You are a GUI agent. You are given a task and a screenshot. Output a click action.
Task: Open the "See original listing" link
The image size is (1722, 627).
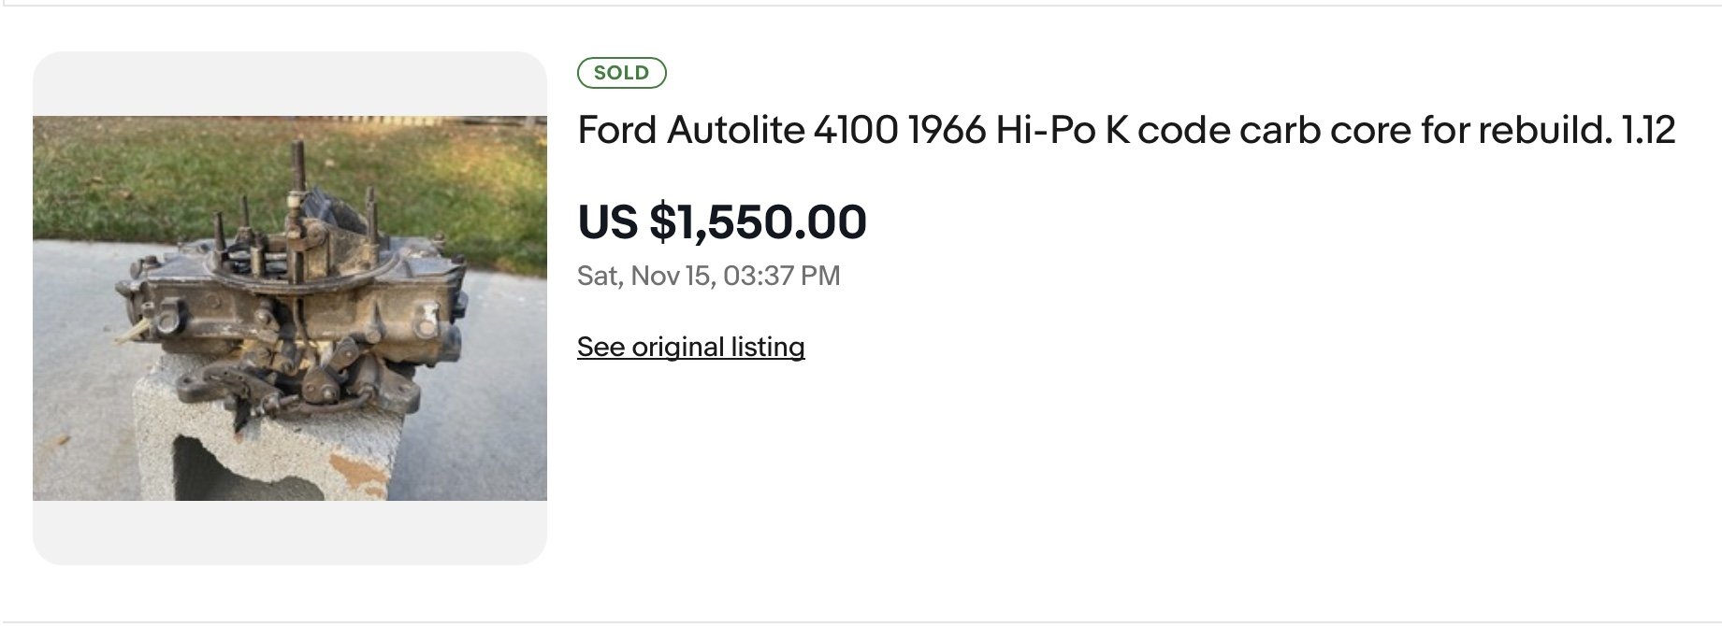pyautogui.click(x=690, y=347)
